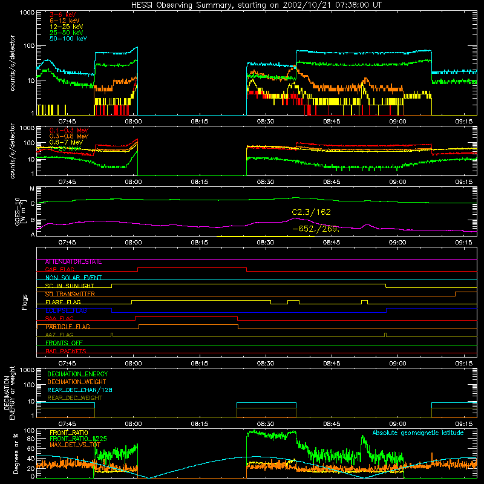Click the REAR_DEC_CHAN/128 legend label
Image resolution: width=484 pixels, height=484 pixels.
(x=80, y=390)
